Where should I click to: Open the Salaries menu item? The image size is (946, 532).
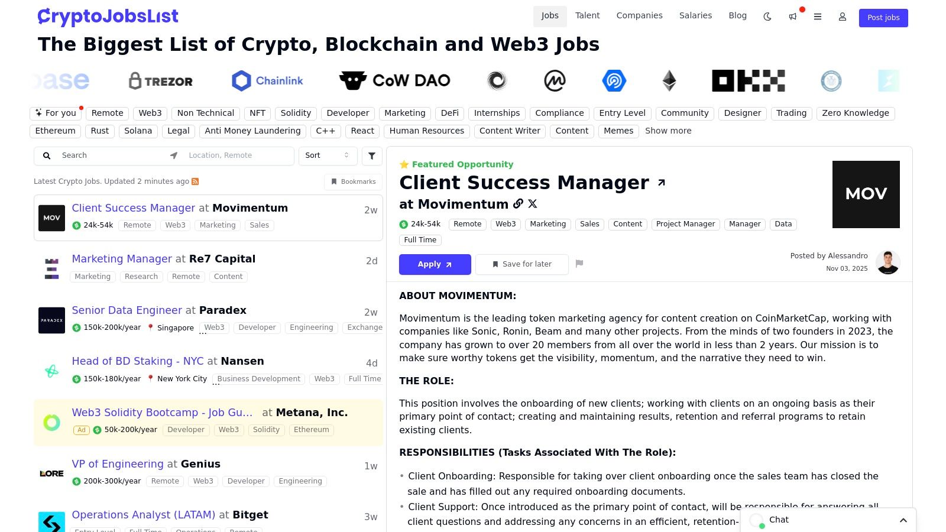[695, 15]
